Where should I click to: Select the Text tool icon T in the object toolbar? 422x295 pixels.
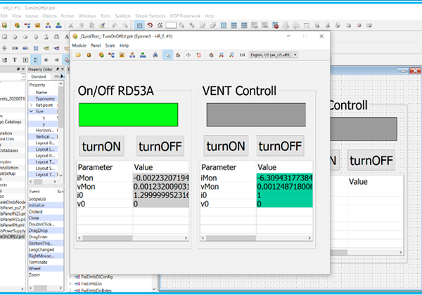[15, 60]
